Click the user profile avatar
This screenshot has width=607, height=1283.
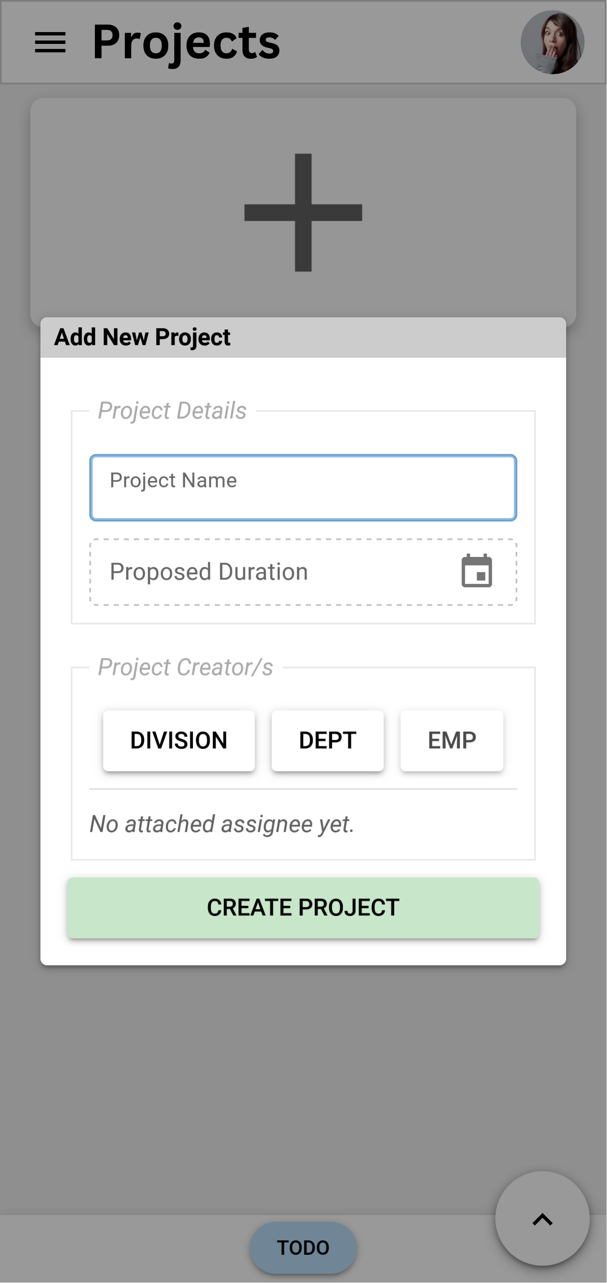point(552,42)
